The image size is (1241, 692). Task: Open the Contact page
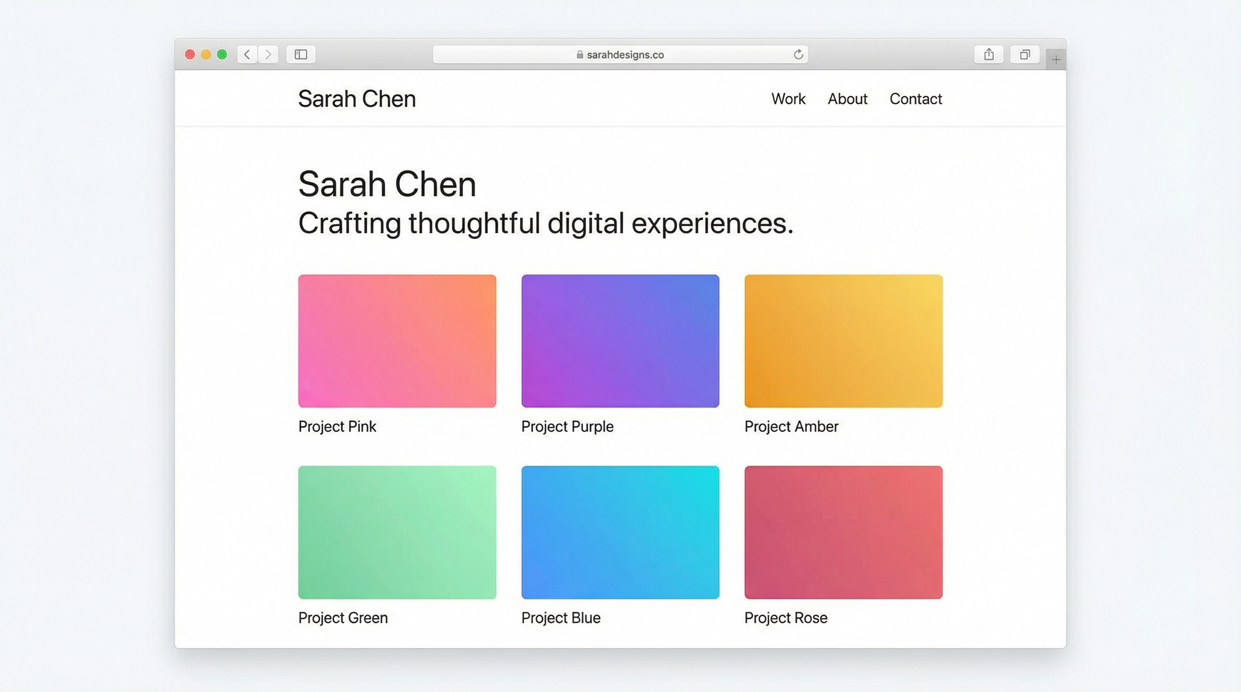click(x=916, y=99)
